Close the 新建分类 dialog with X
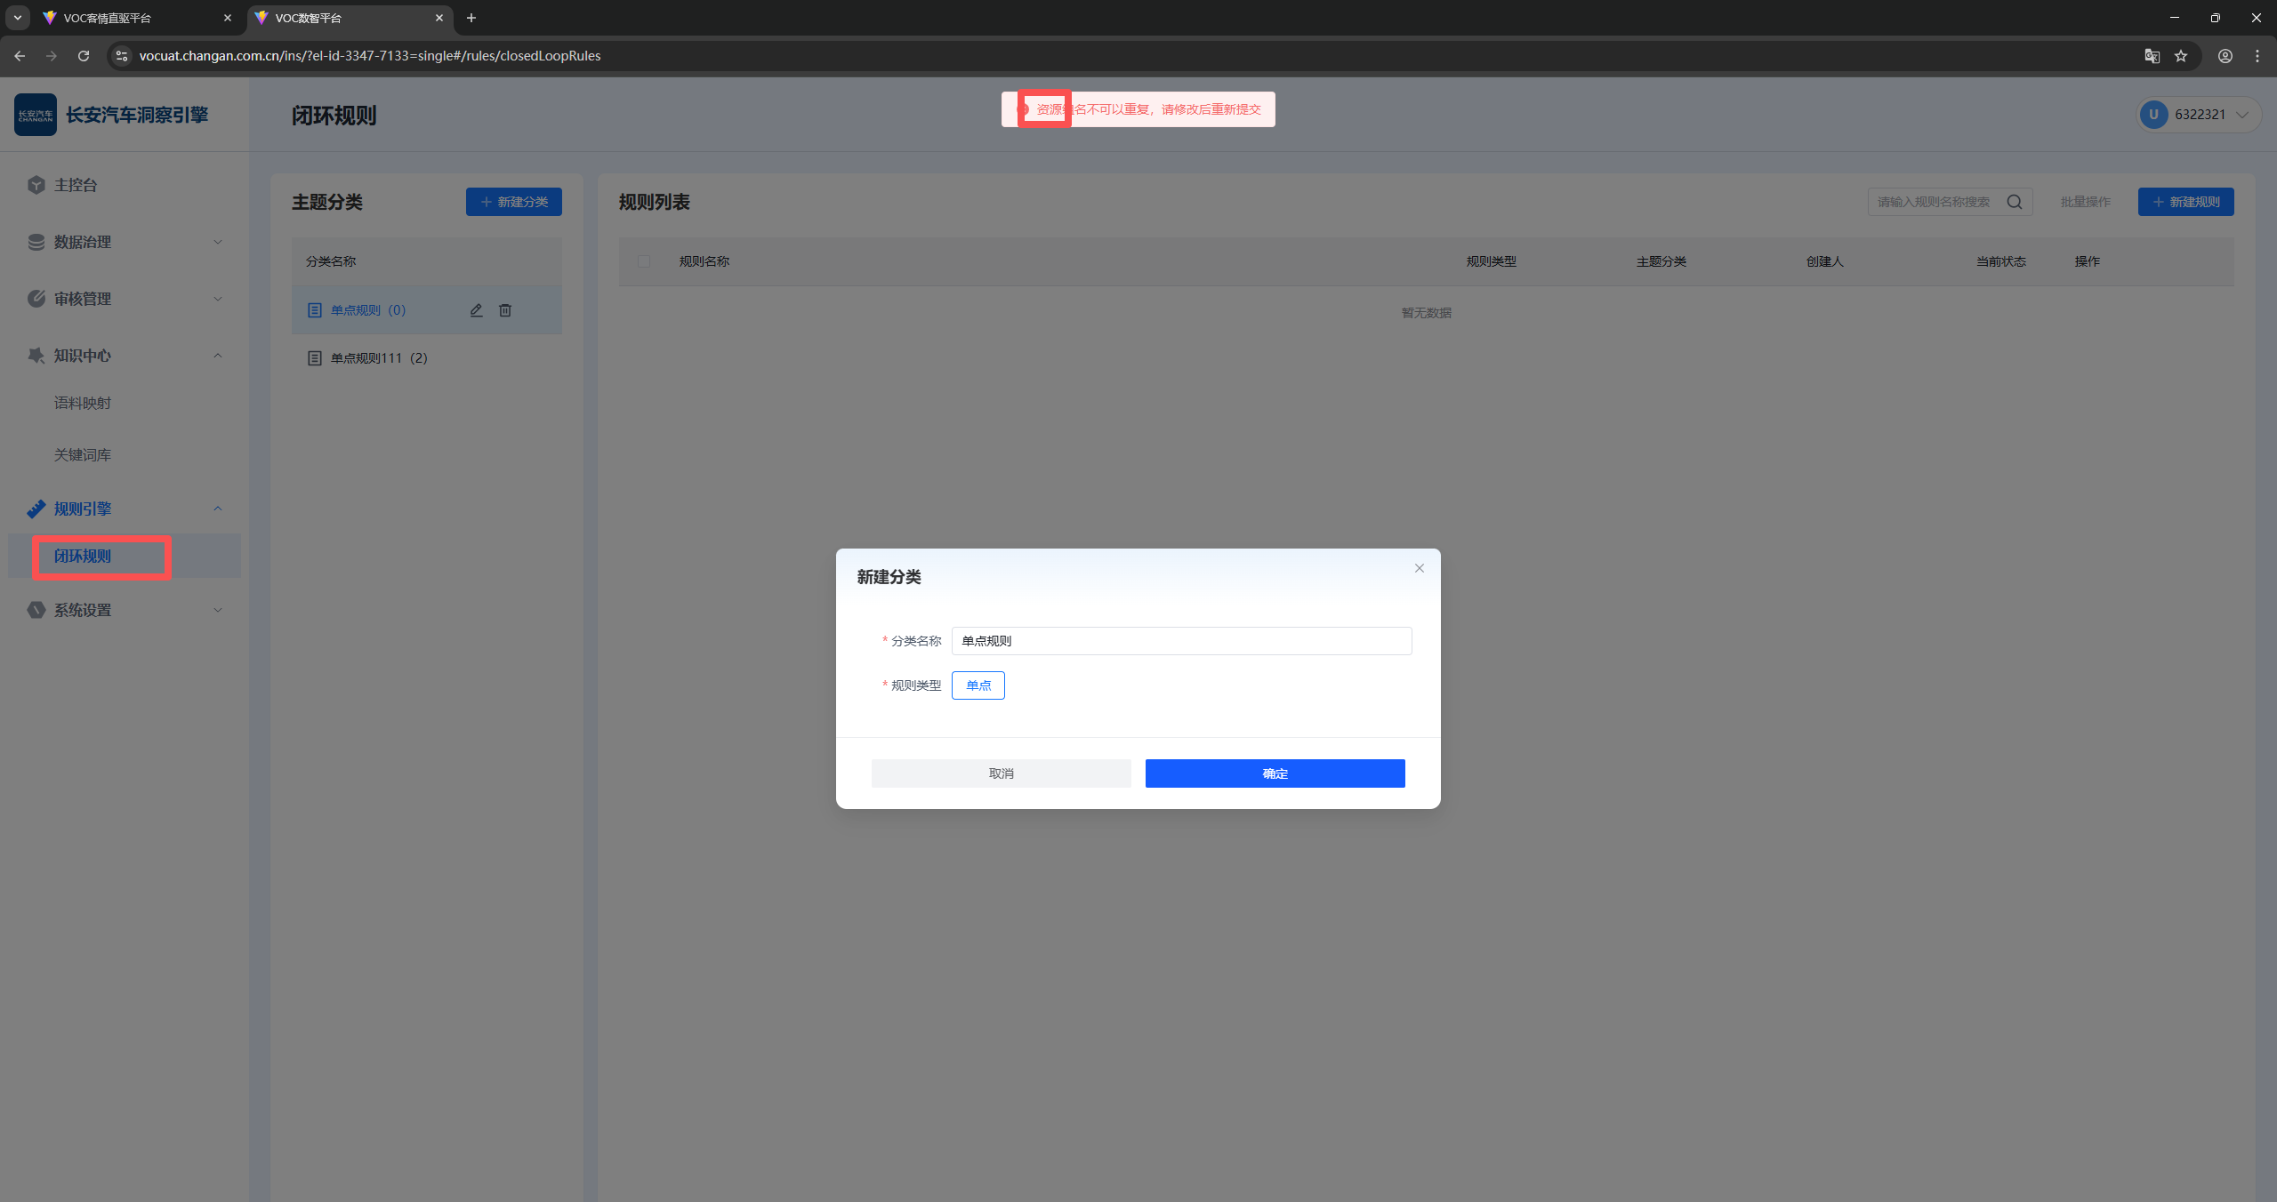Image resolution: width=2277 pixels, height=1202 pixels. pos(1420,568)
